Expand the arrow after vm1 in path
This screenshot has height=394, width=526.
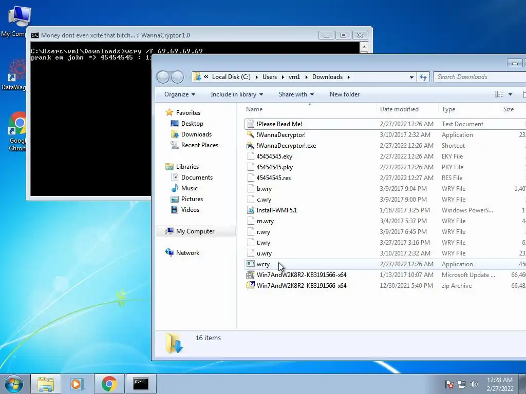tap(306, 77)
